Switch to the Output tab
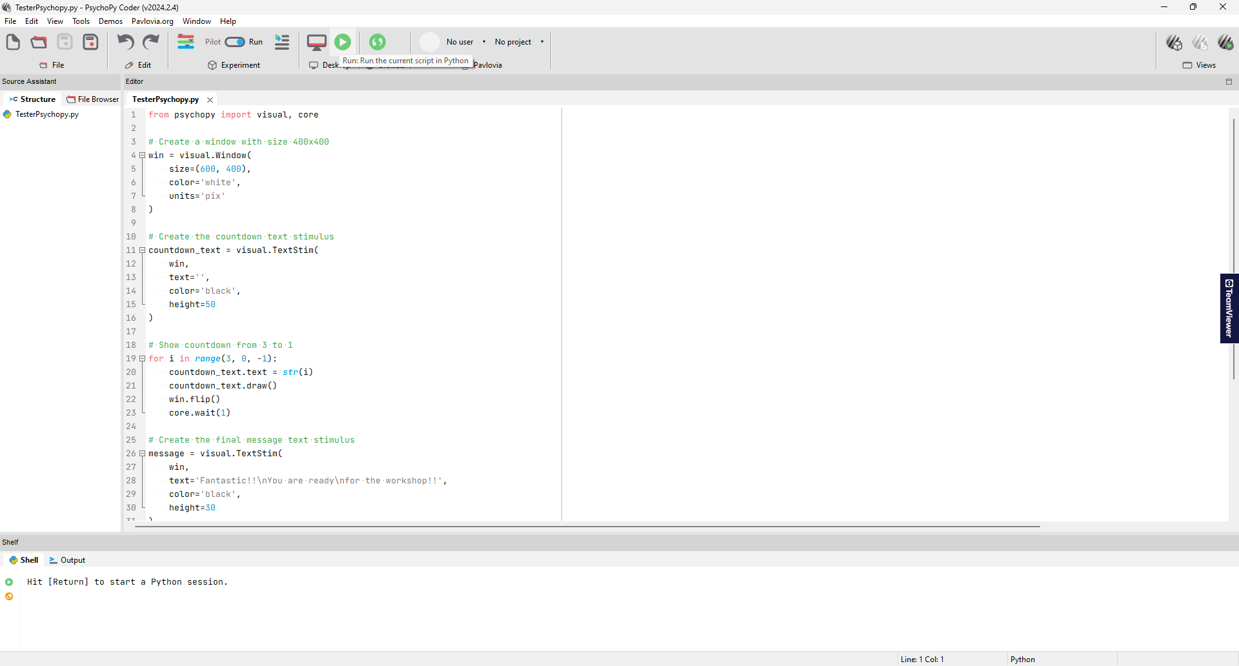1239x666 pixels. (x=68, y=560)
